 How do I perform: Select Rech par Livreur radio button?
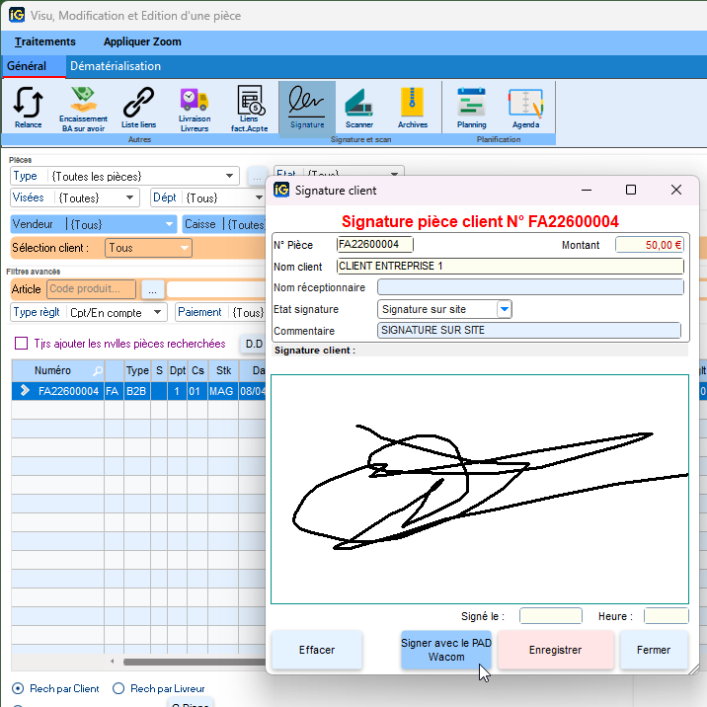(119, 688)
